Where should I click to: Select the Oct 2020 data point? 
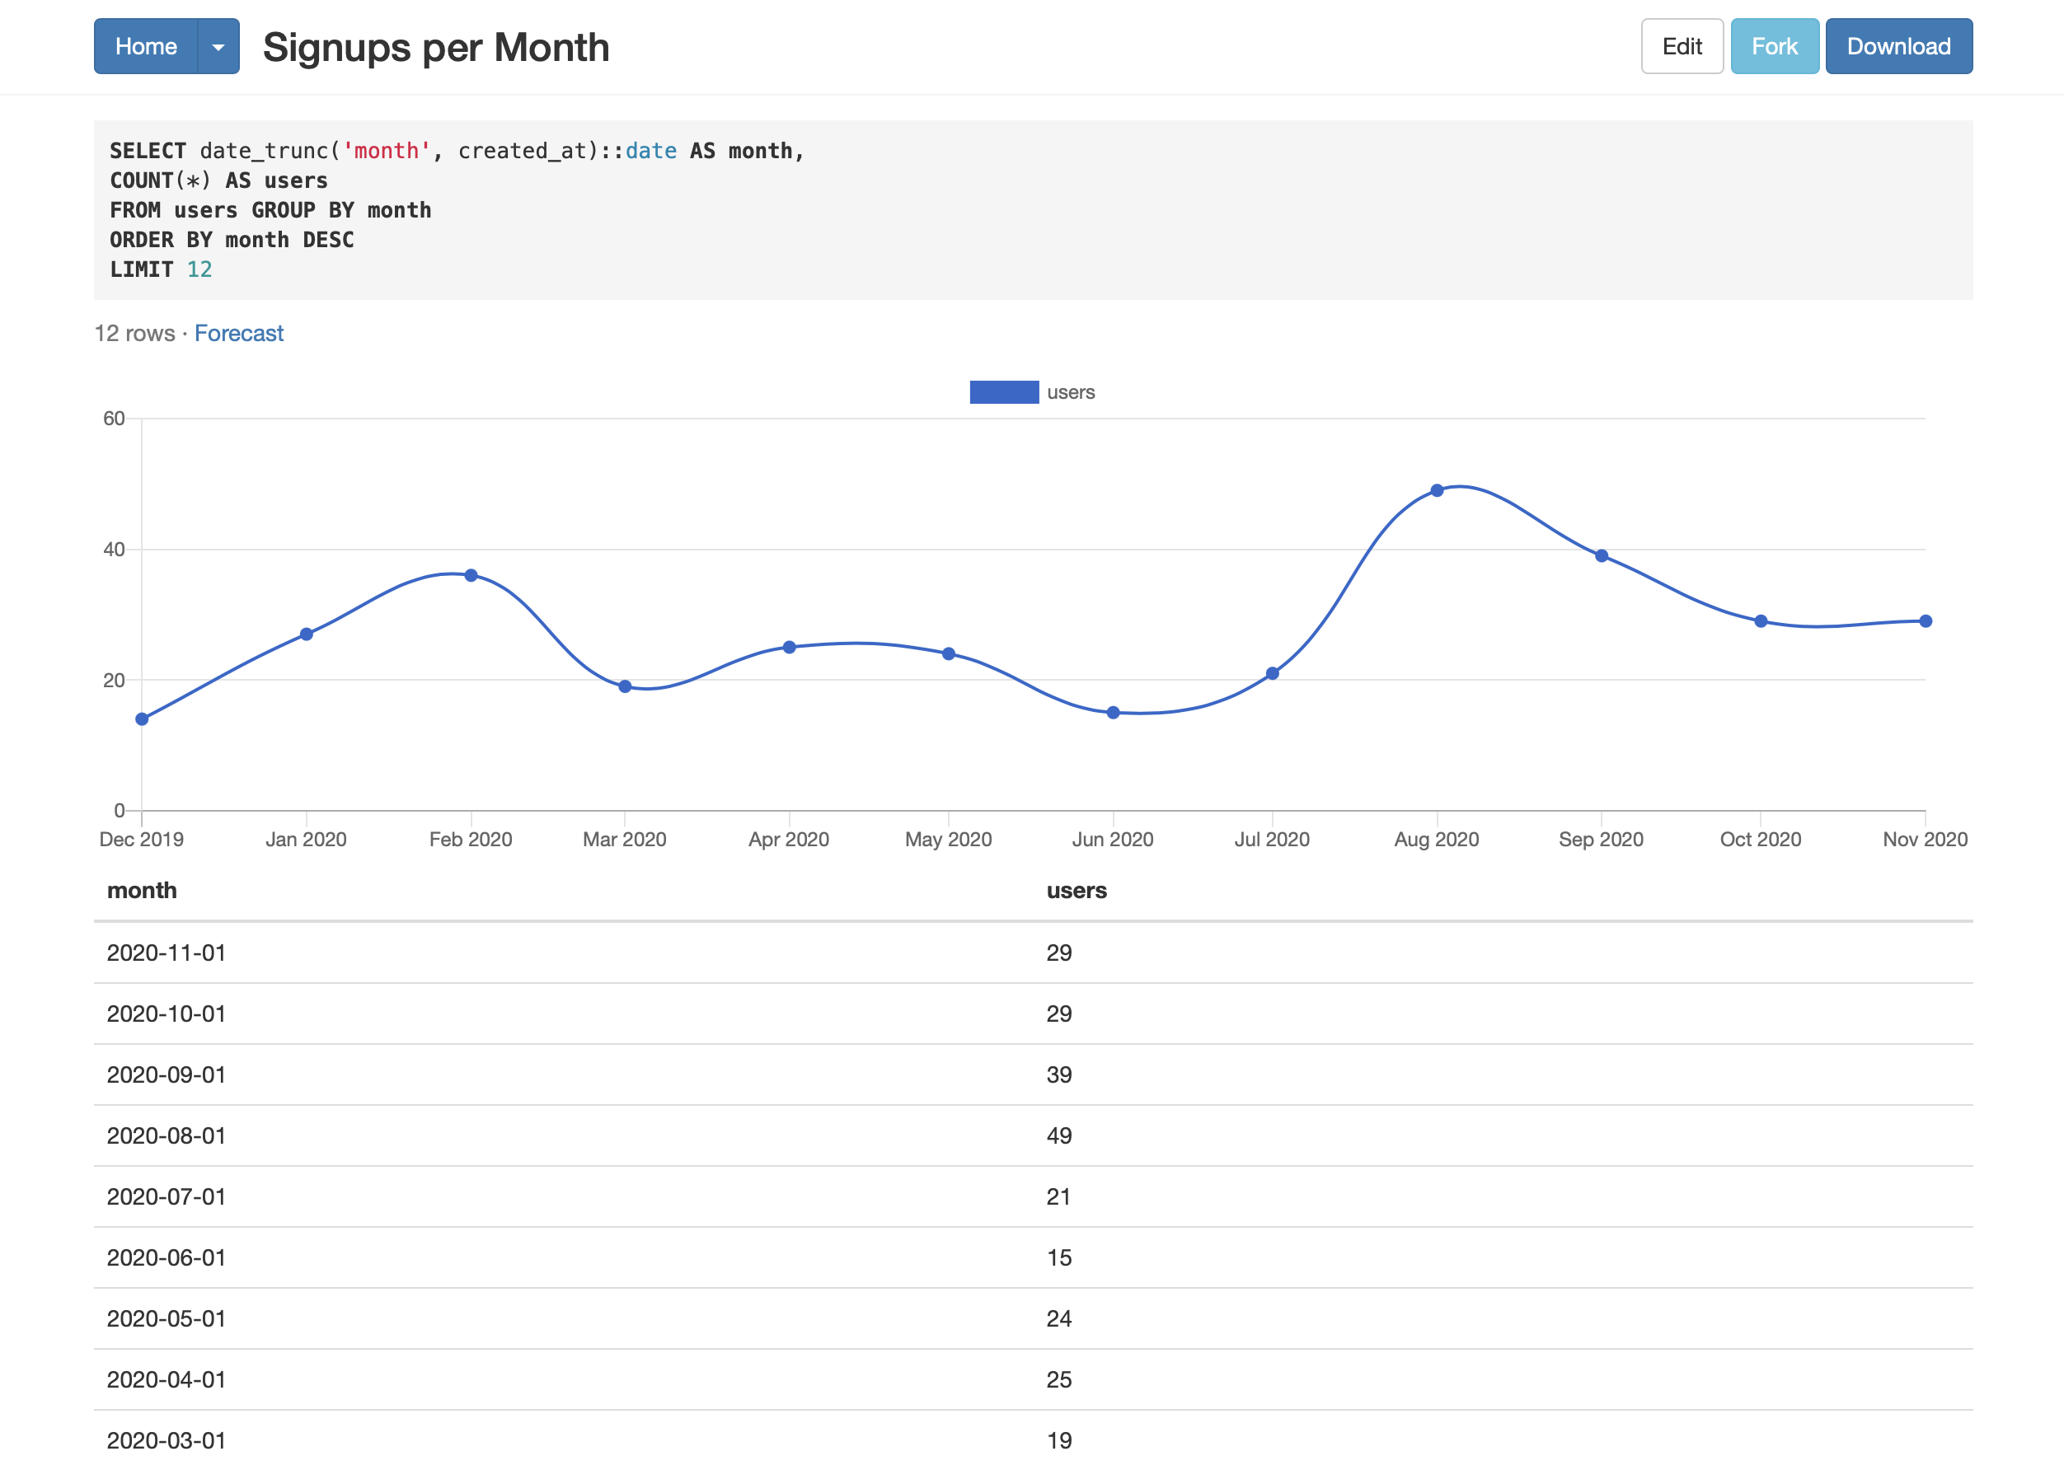1761,621
